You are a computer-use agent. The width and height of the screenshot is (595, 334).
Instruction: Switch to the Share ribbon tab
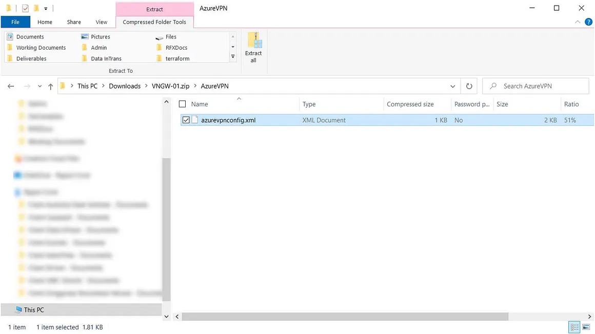(x=74, y=22)
